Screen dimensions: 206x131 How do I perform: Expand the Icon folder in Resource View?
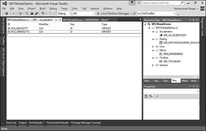(x=153, y=47)
